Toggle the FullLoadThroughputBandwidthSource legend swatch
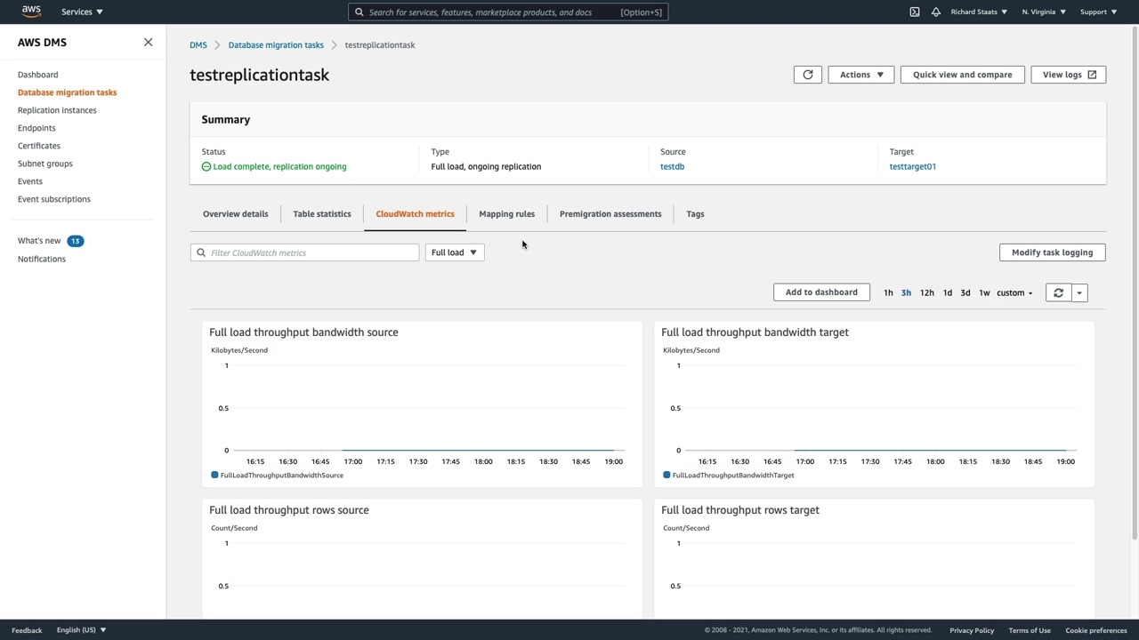The image size is (1139, 640). 214,475
